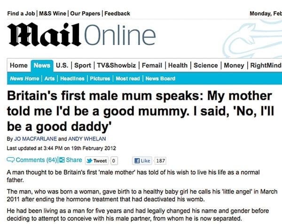Click the Twitter Tweet button
The width and height of the screenshot is (282, 224).
[97, 161]
